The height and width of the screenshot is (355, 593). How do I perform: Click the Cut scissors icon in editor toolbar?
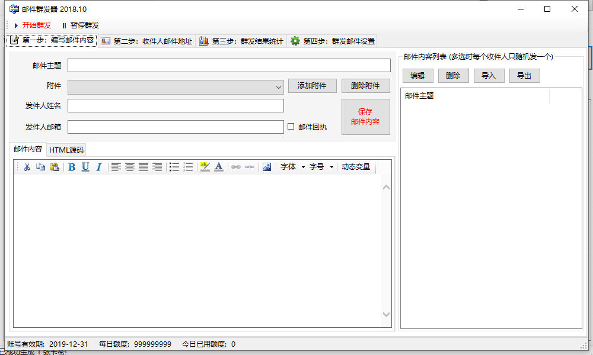[x=27, y=167]
